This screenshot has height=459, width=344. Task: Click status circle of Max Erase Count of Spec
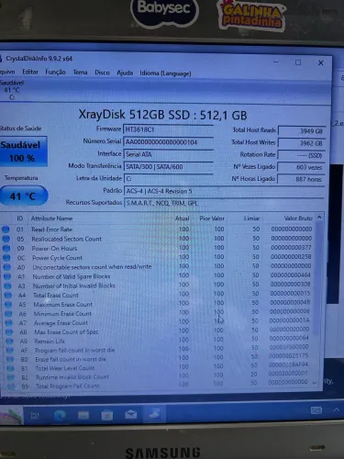tap(9, 332)
